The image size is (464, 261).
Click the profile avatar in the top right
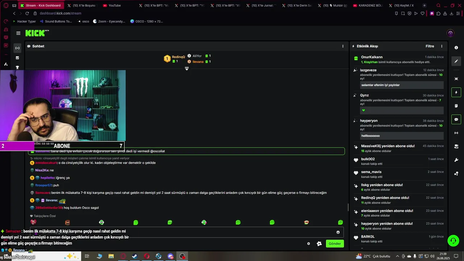pyautogui.click(x=451, y=33)
